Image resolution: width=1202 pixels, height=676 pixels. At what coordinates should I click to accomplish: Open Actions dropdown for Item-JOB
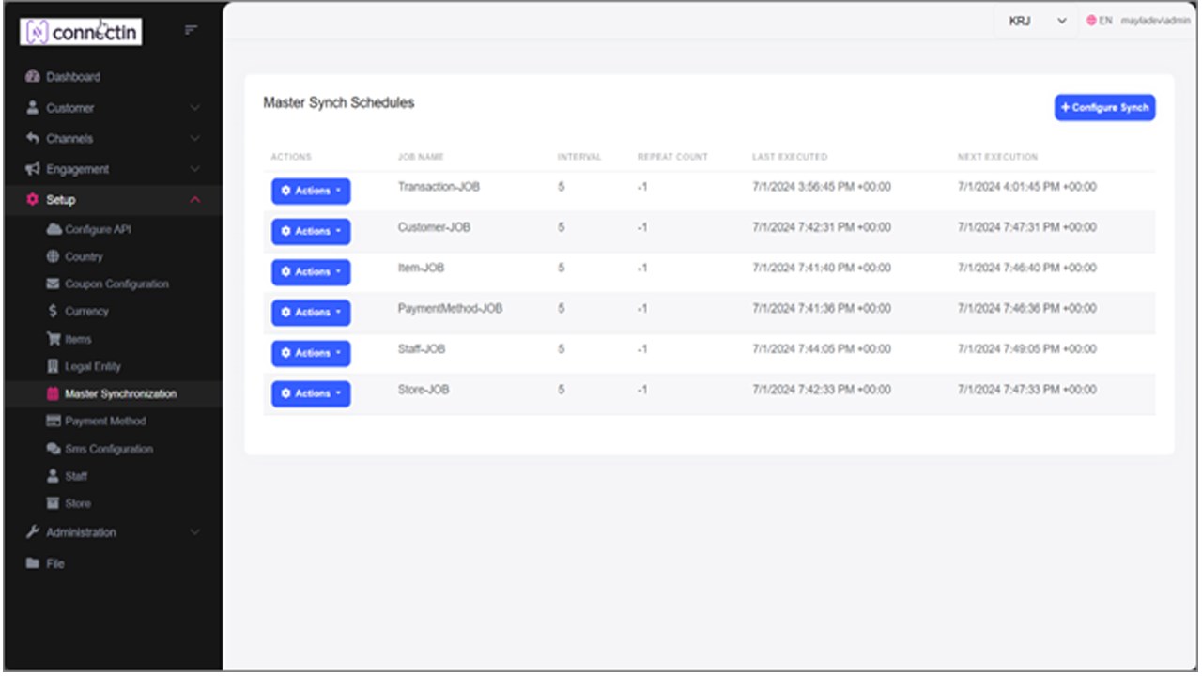[311, 272]
